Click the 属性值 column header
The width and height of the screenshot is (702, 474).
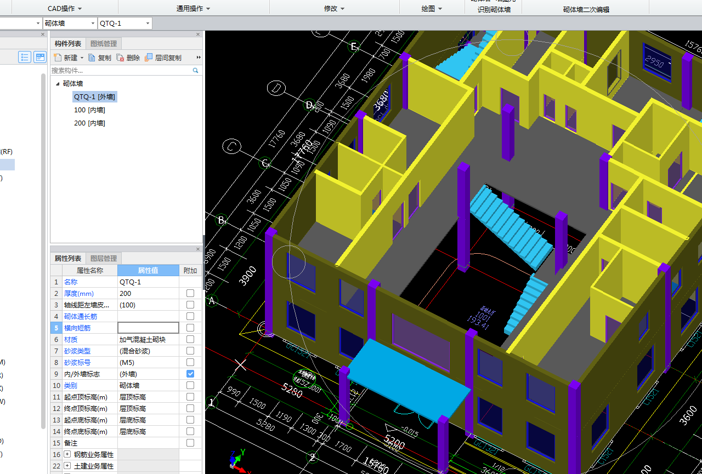click(x=148, y=270)
